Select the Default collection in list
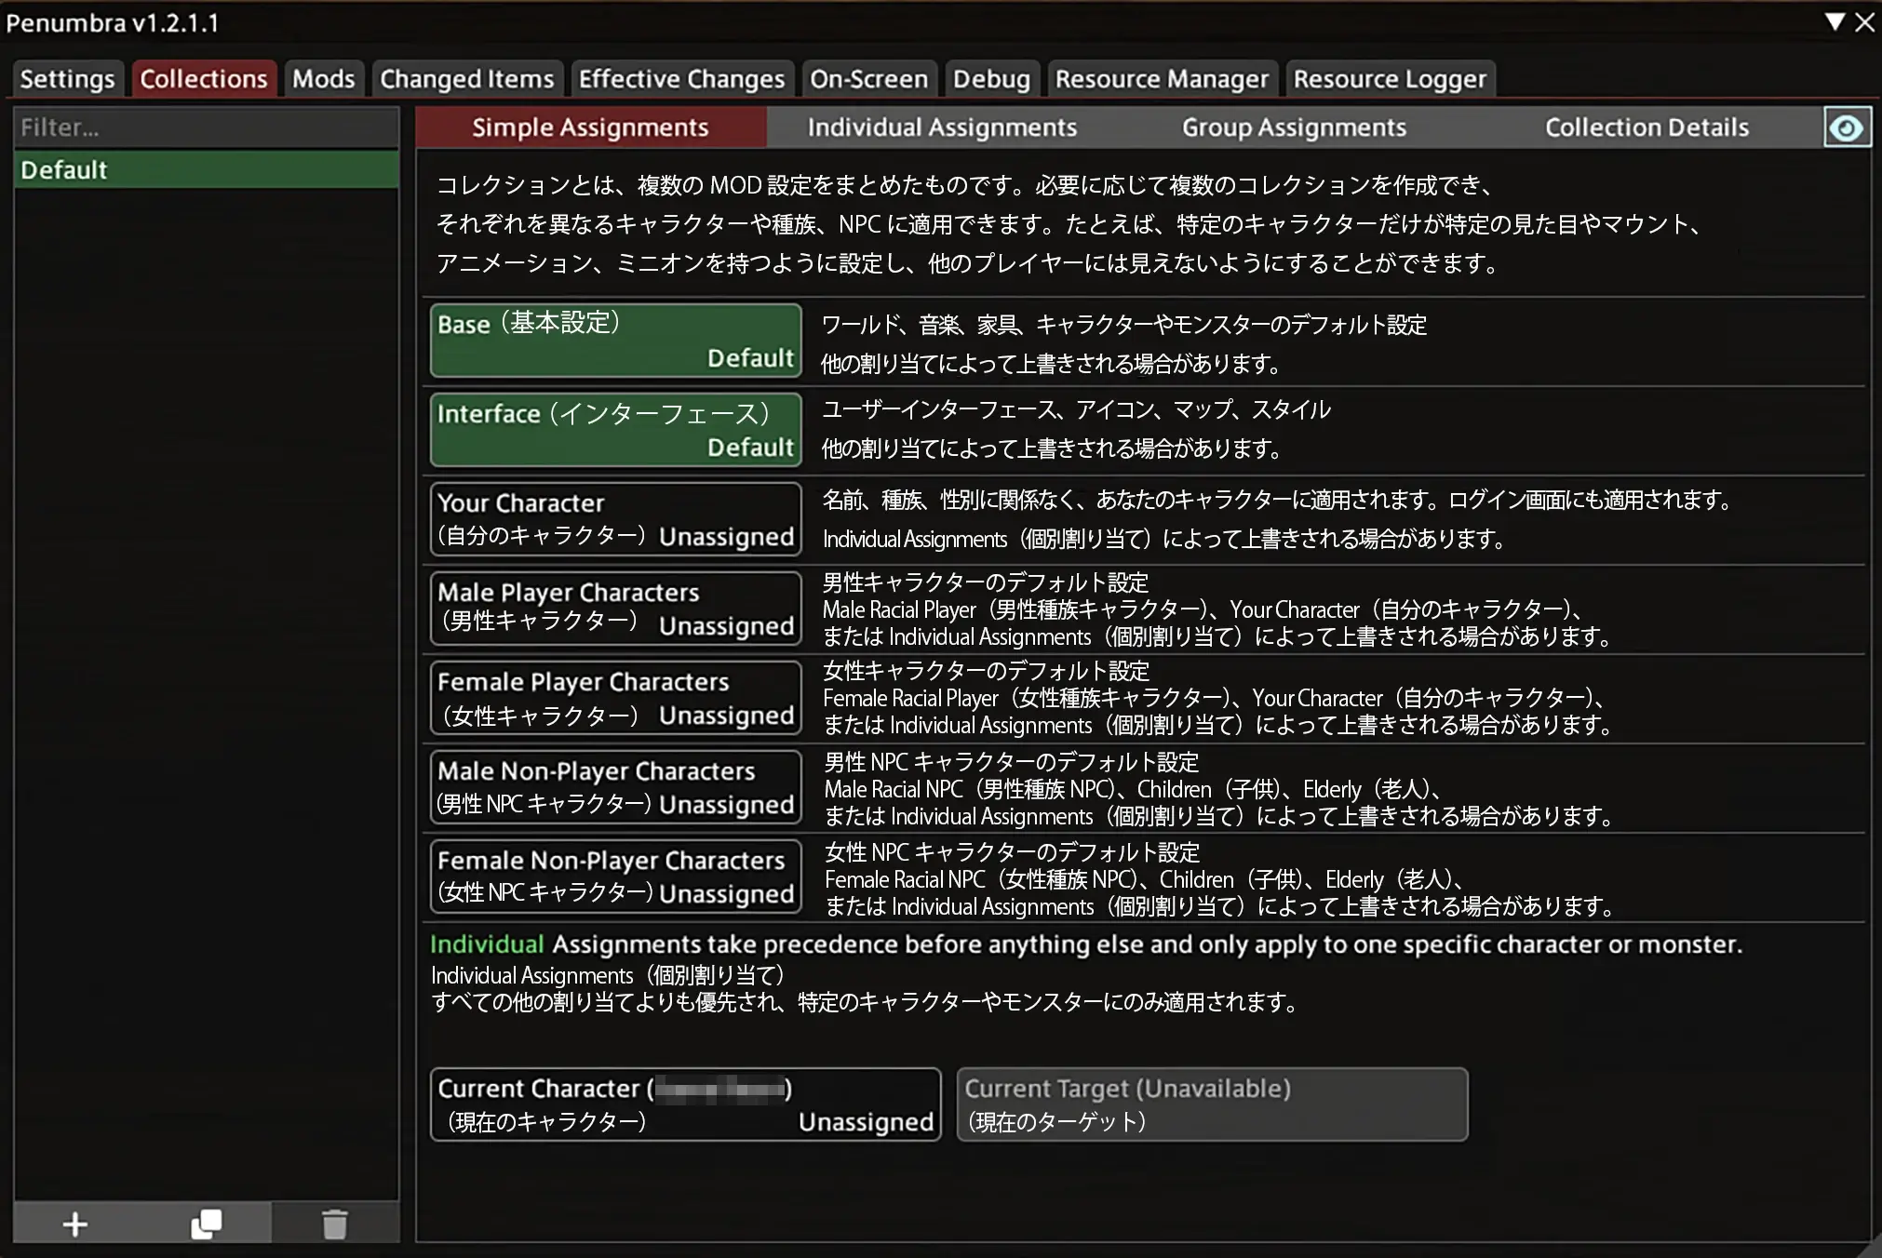 [207, 170]
